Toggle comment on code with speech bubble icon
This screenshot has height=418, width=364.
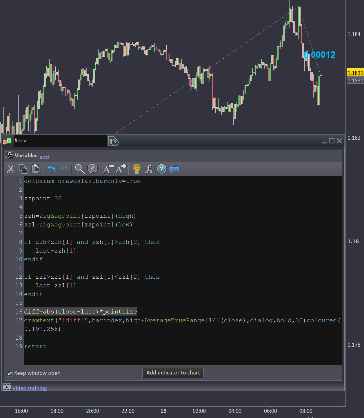pos(92,169)
